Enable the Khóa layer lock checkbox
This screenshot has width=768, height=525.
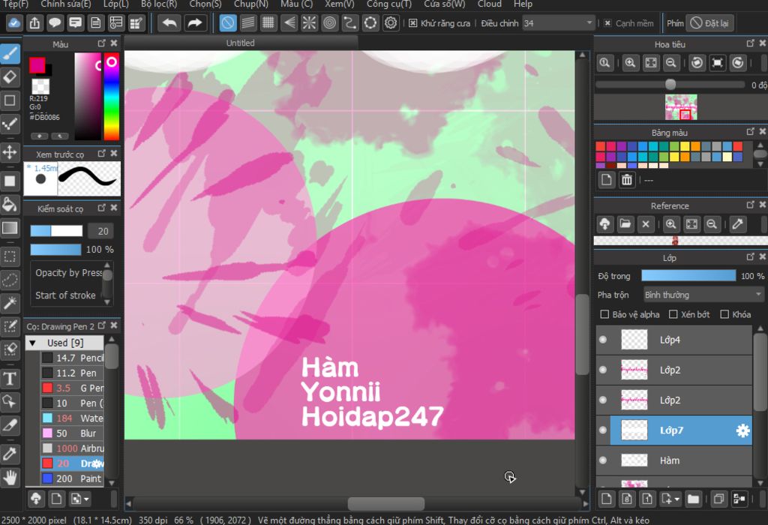tap(725, 314)
